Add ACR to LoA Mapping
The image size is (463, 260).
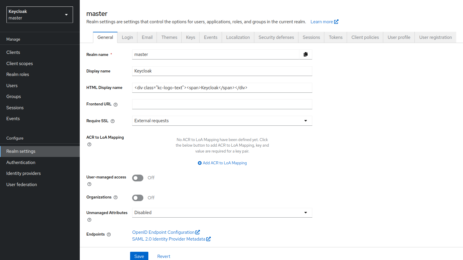(222, 163)
